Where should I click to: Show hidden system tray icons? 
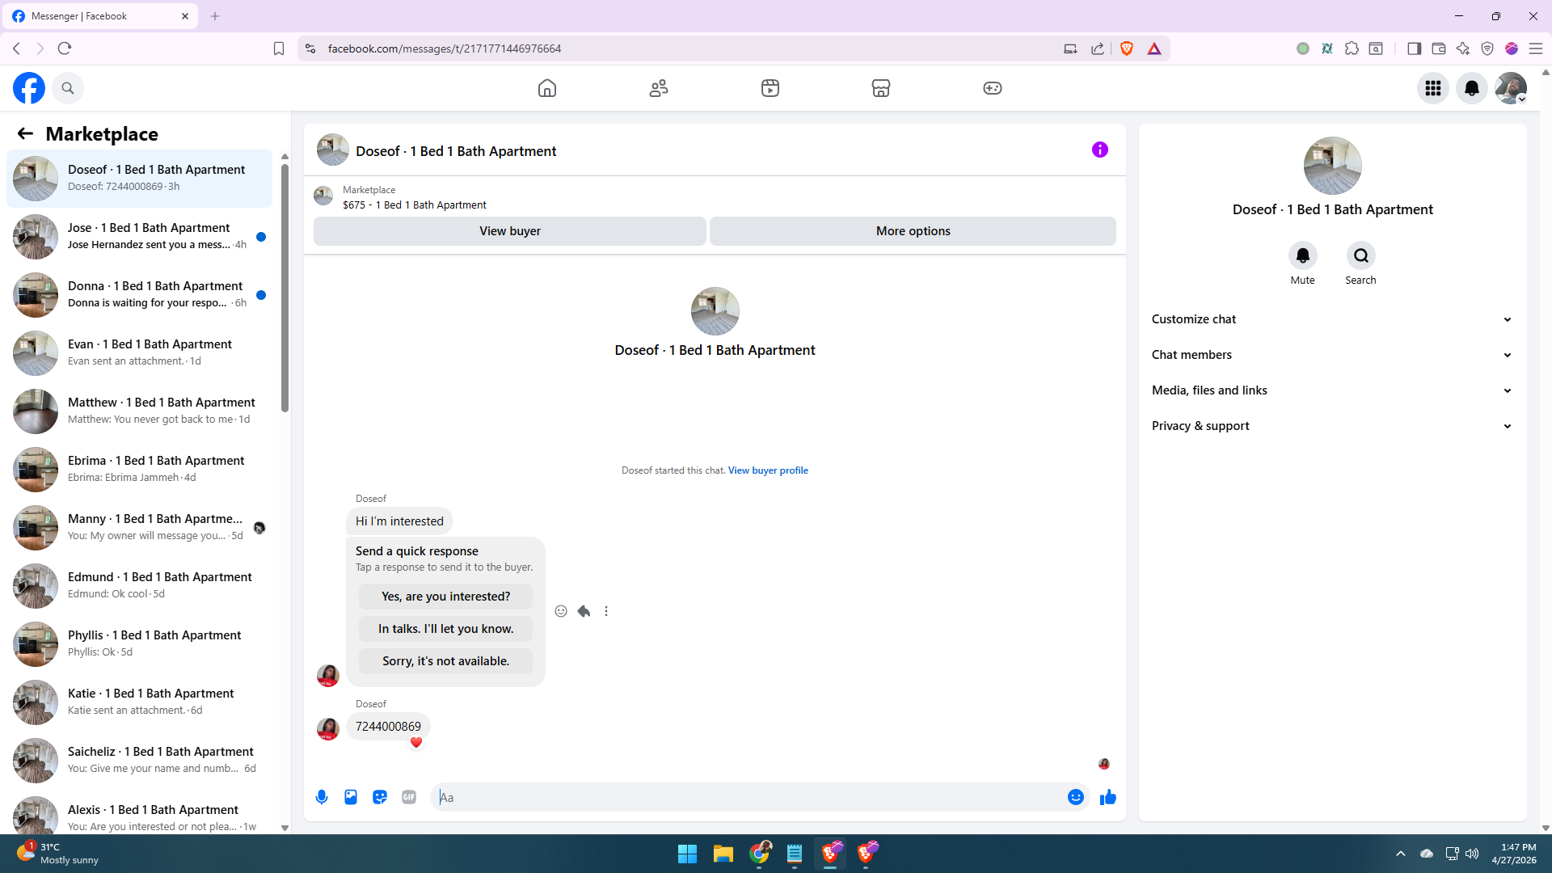[1401, 854]
